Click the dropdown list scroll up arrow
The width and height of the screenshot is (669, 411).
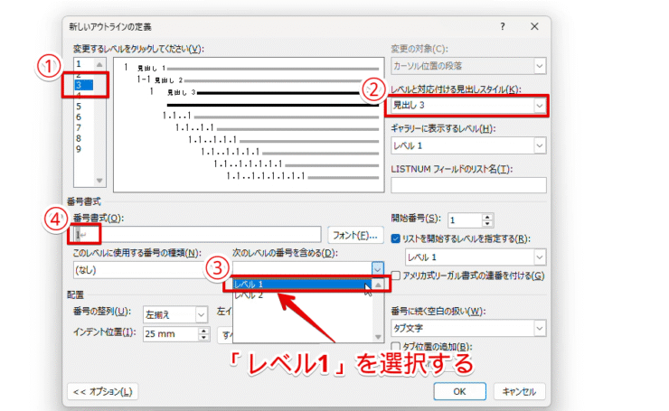point(378,285)
